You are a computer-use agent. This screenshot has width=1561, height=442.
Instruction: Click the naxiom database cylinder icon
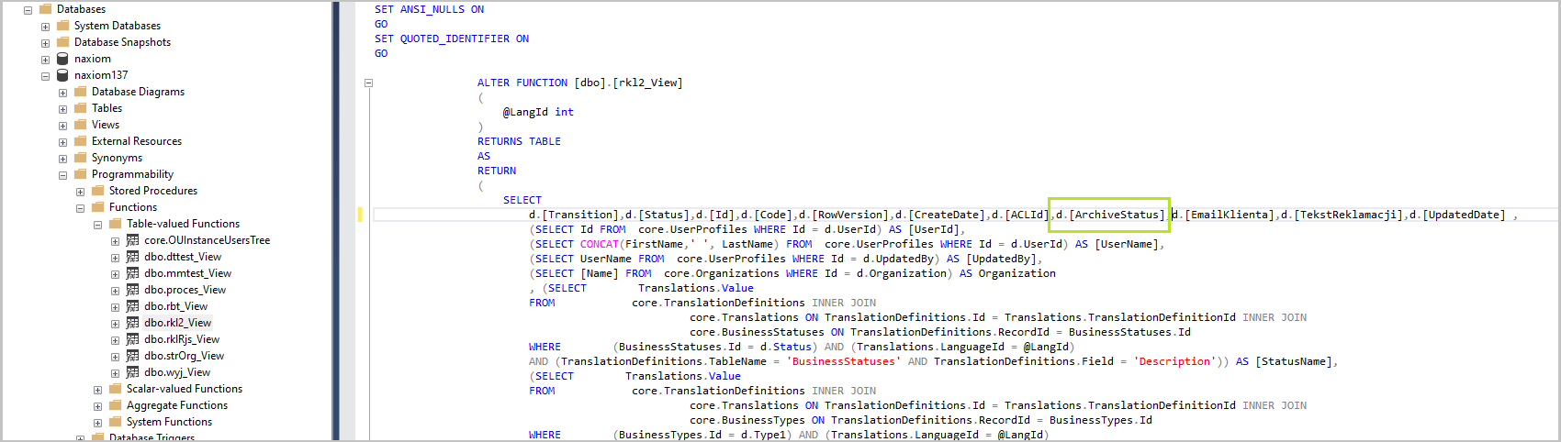(x=62, y=59)
